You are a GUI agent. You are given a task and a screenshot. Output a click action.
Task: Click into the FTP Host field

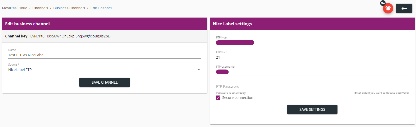coord(312,43)
